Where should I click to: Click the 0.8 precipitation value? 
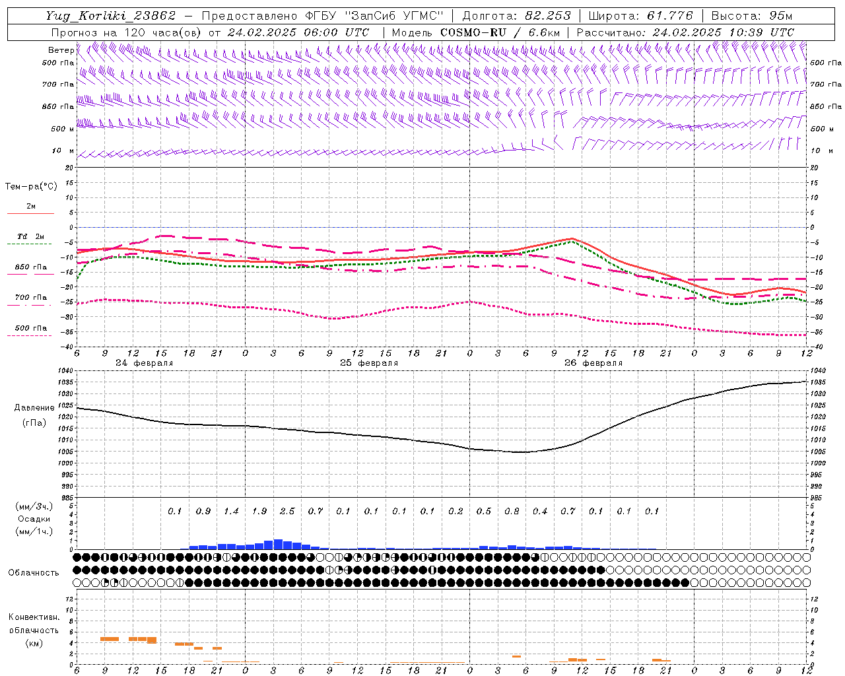[x=512, y=512]
